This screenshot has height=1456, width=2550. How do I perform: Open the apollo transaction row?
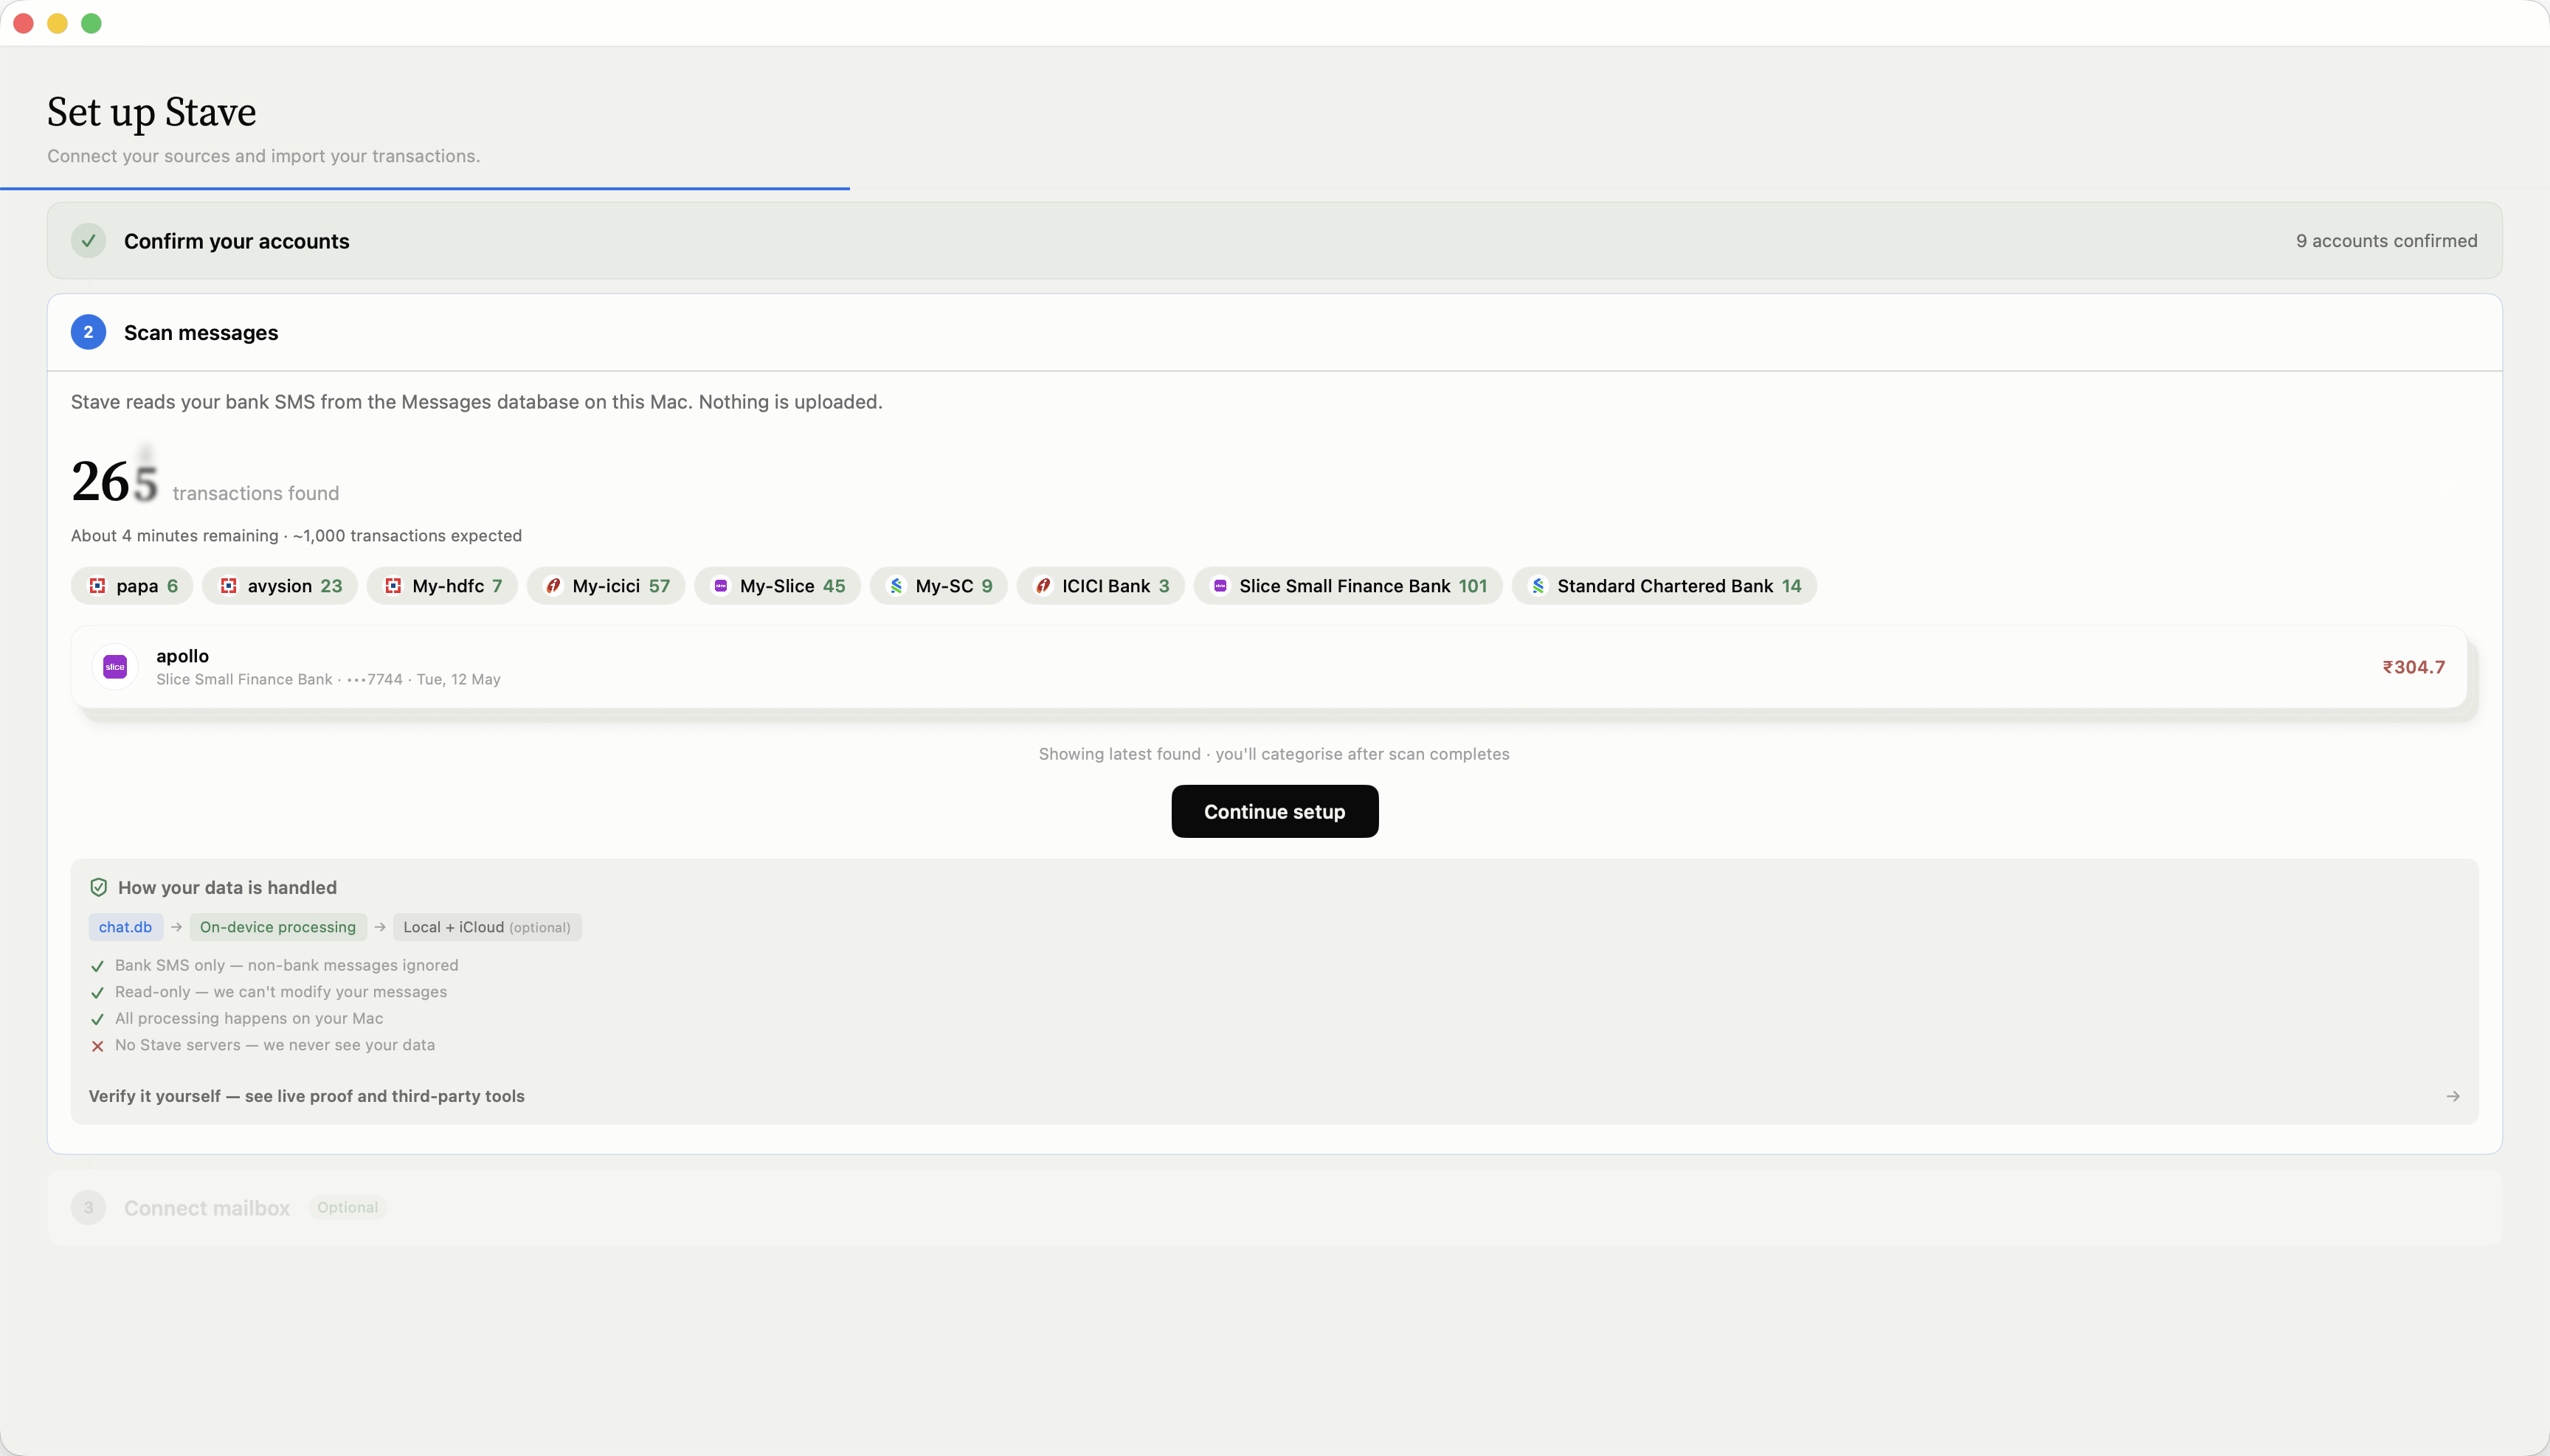point(1270,667)
